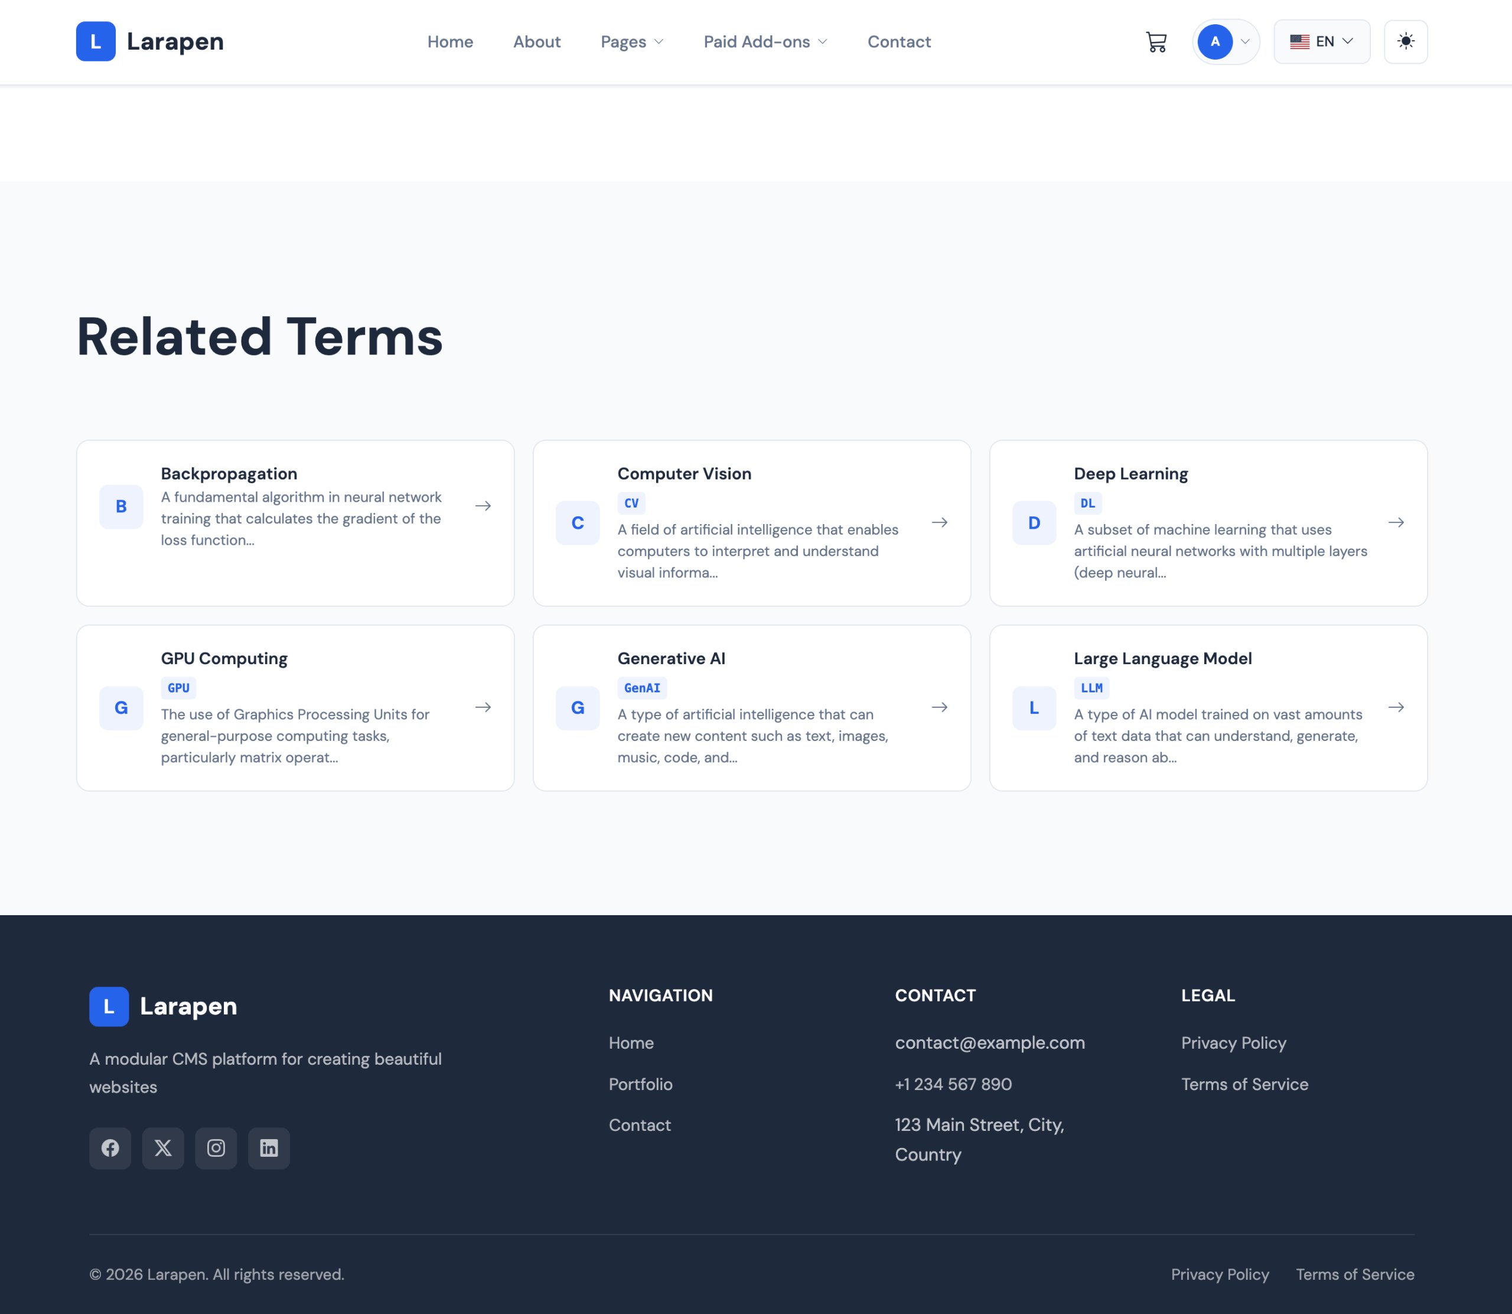The image size is (1512, 1314).
Task: Click the Portfolio footer link
Action: [640, 1084]
